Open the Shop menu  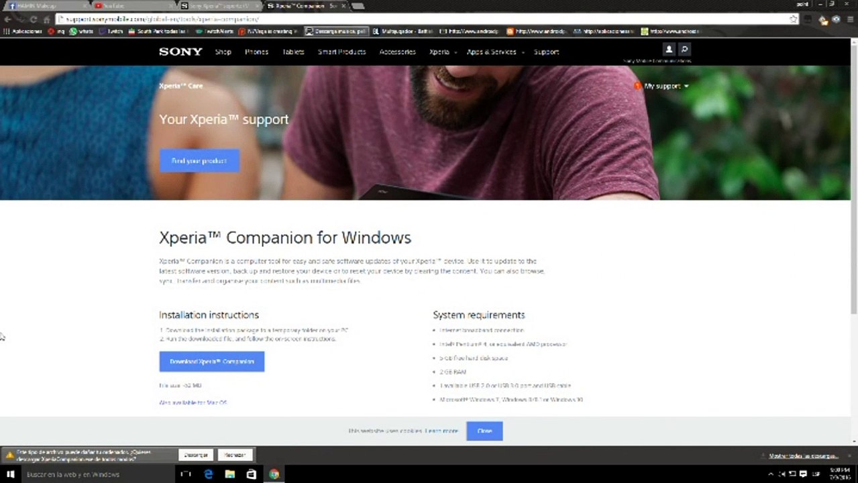tap(223, 52)
